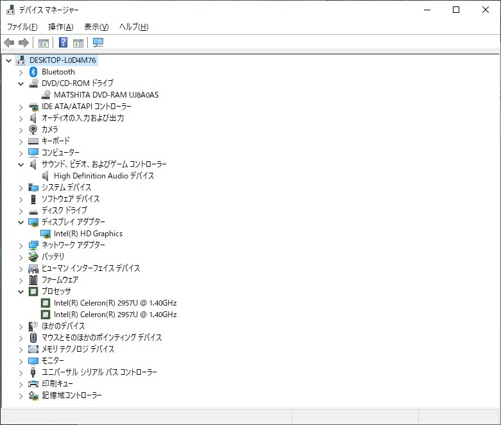Expand the モニター category
501x425 pixels.
[x=21, y=361]
